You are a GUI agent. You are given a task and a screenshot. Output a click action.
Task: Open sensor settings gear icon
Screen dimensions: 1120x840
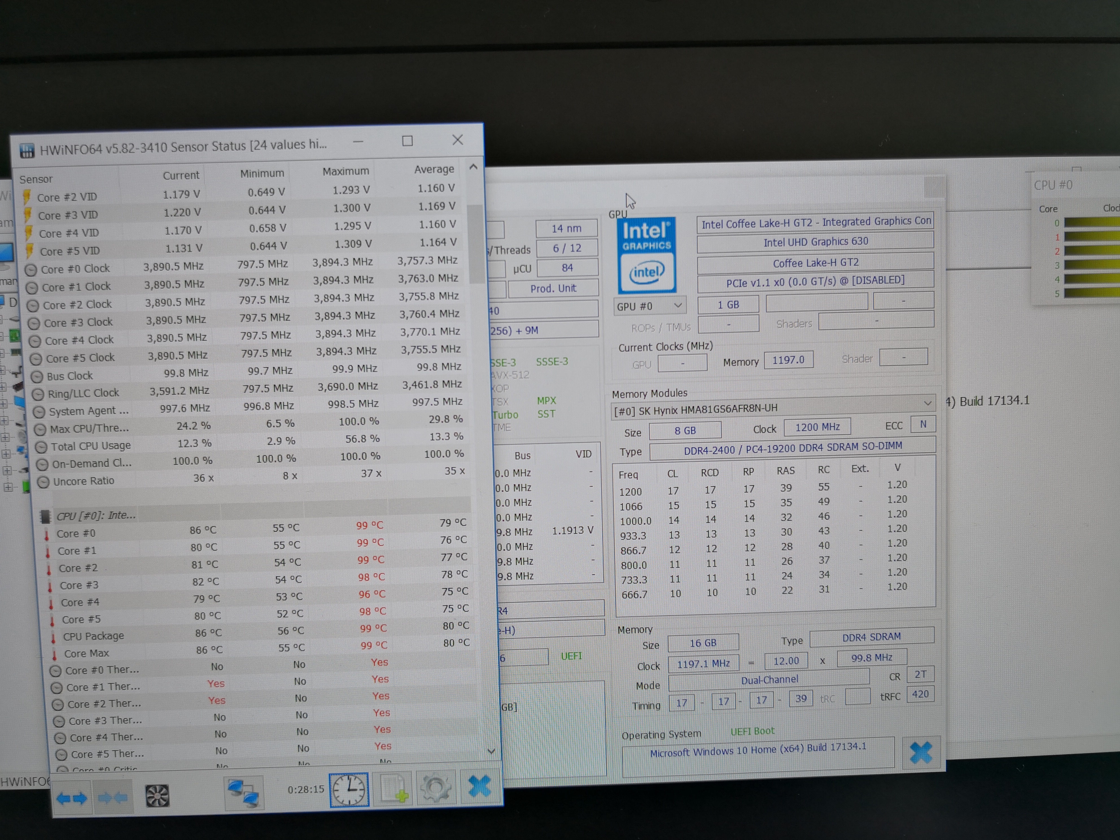point(436,788)
